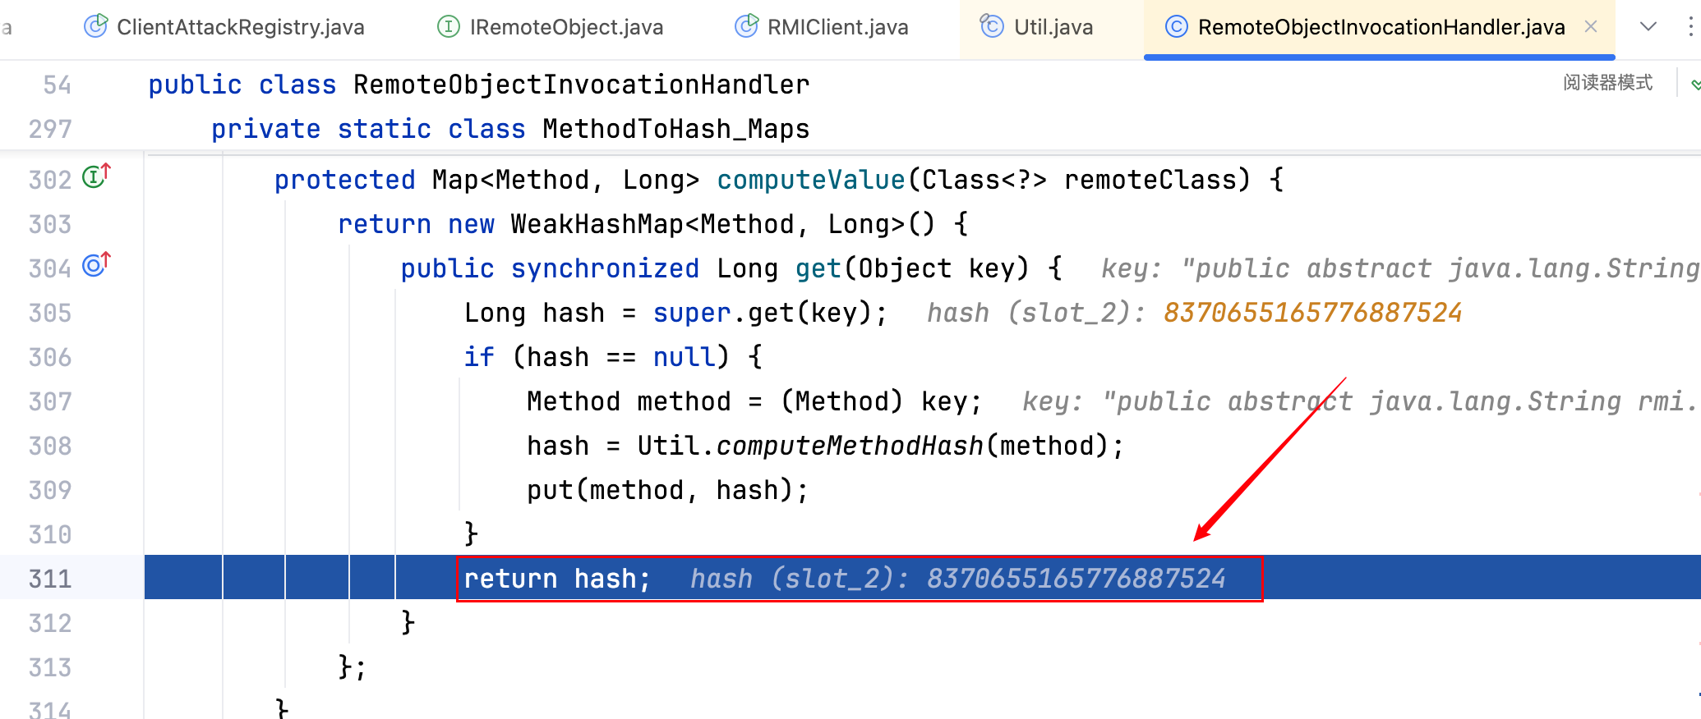Switch to the Util.java tab
The width and height of the screenshot is (1701, 719).
tap(1053, 27)
